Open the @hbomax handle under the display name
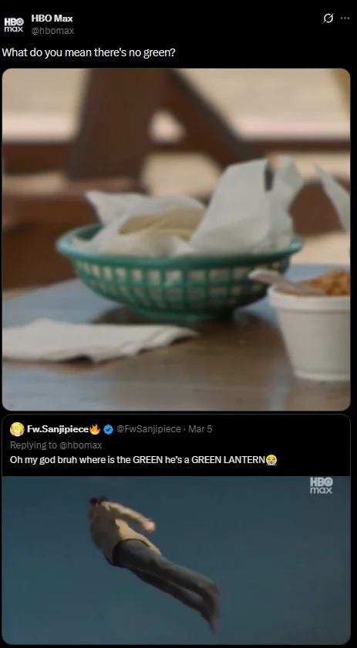The image size is (357, 648). coord(52,31)
